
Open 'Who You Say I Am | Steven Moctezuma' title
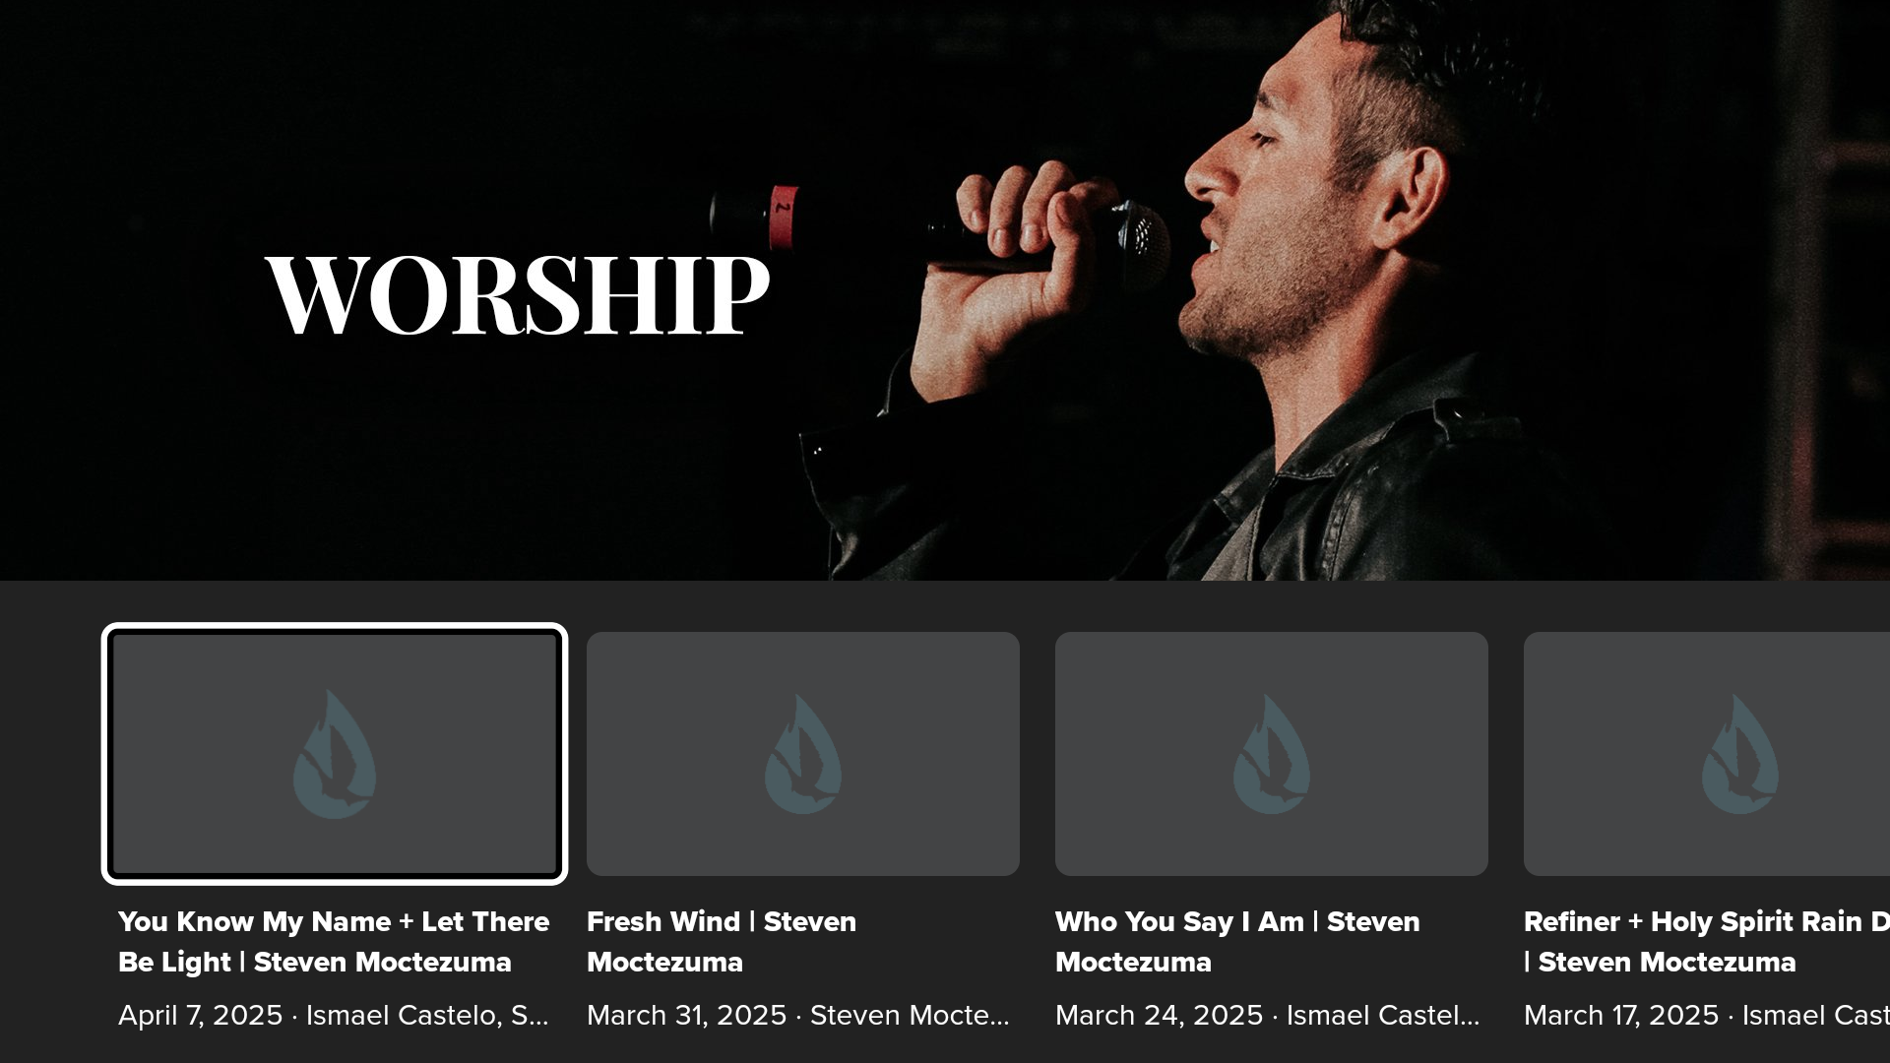(x=1237, y=942)
